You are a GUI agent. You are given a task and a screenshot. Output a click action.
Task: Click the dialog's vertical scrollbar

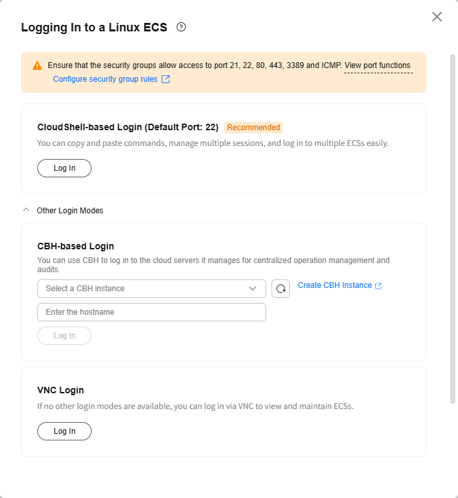point(453,228)
